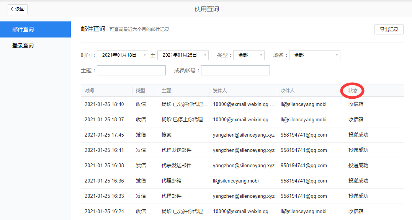Click the 状态 column header
412x220 pixels.
coord(353,91)
